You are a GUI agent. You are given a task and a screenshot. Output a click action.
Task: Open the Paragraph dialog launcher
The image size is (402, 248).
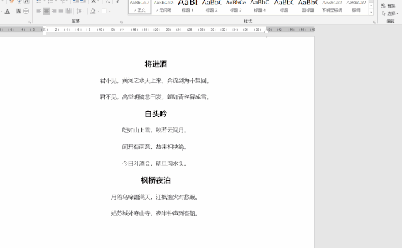click(x=121, y=23)
